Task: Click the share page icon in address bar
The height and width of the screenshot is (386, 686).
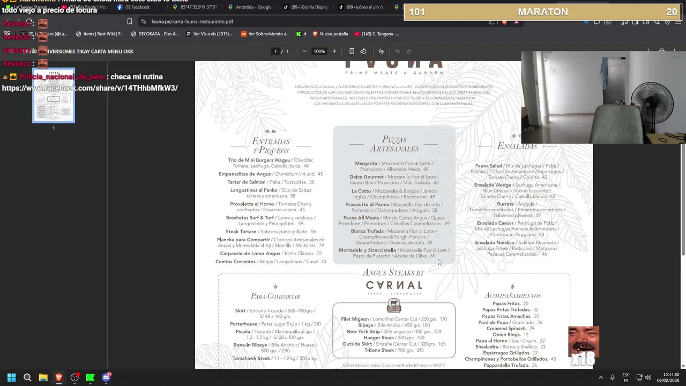Action: (x=491, y=22)
